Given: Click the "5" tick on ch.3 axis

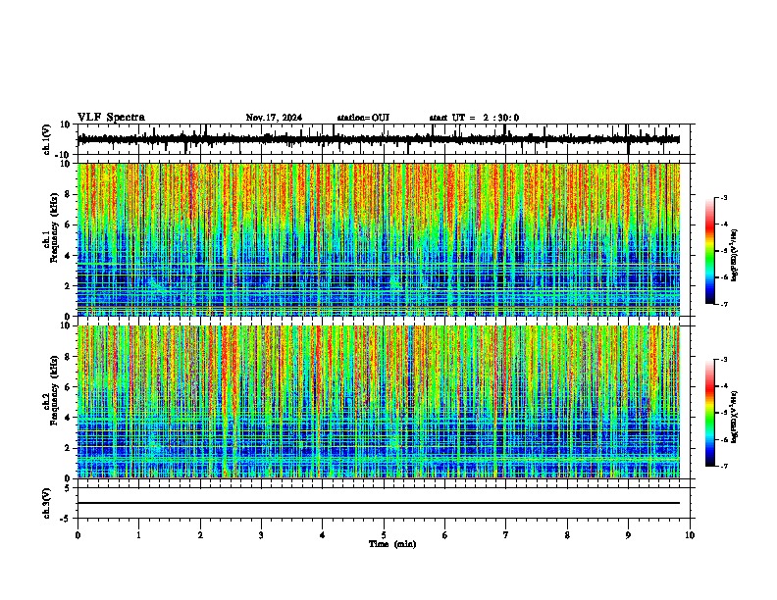Looking at the screenshot, I should pyautogui.click(x=68, y=488).
